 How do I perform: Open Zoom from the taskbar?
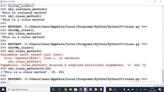point(90,89)
